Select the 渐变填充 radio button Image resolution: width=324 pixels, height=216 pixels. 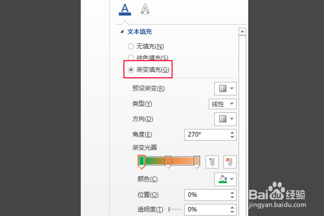(x=131, y=70)
